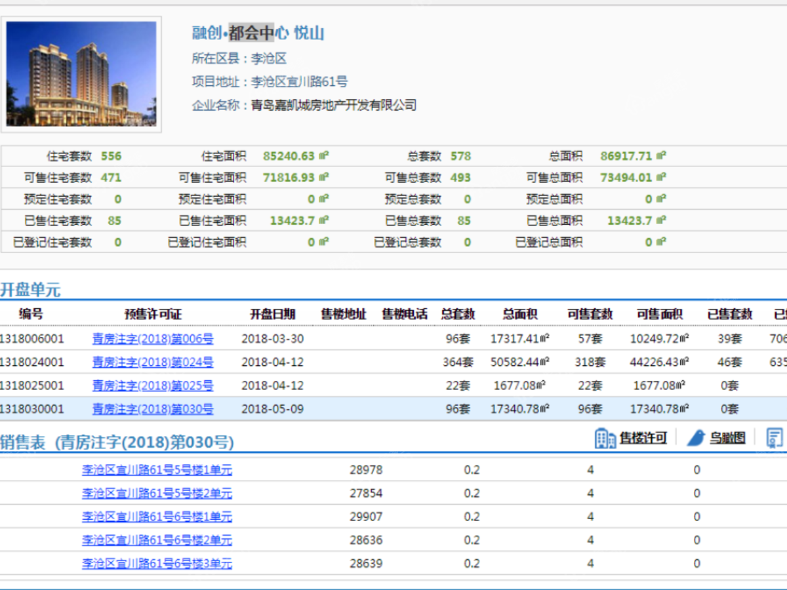Click the 开盘单元 section heading

(x=30, y=290)
